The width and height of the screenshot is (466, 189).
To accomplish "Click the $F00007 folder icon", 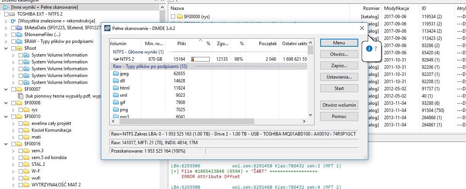I will pos(19,89).
